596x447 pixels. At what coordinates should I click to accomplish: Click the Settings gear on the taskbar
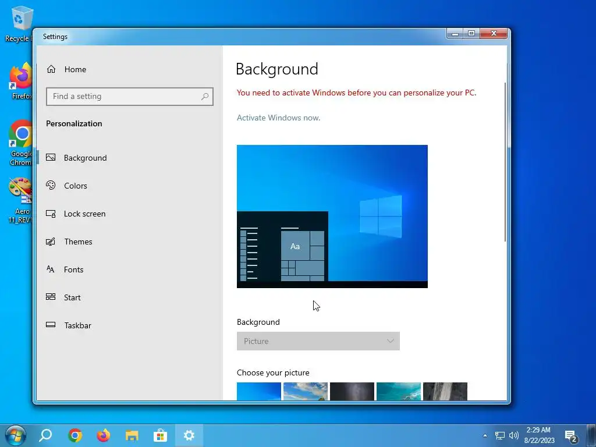[189, 435]
